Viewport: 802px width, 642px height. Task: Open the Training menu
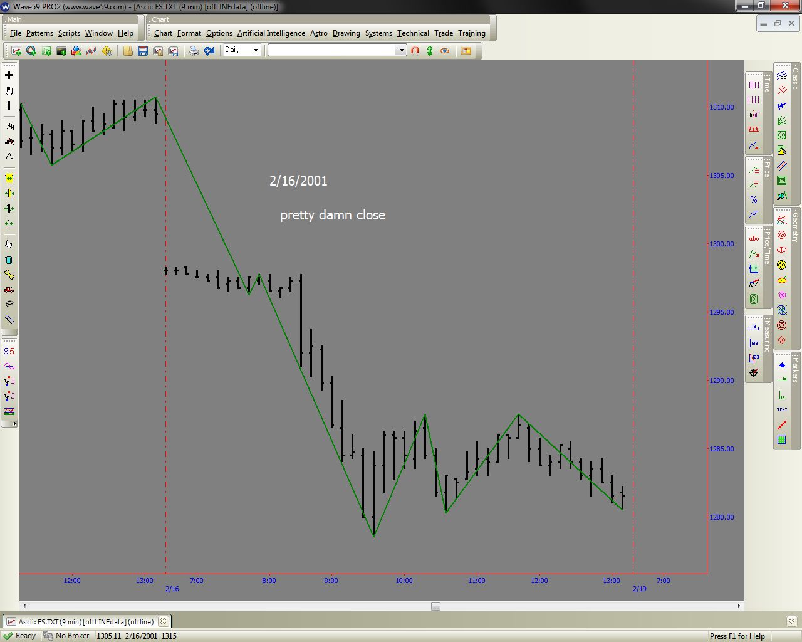[x=472, y=33]
